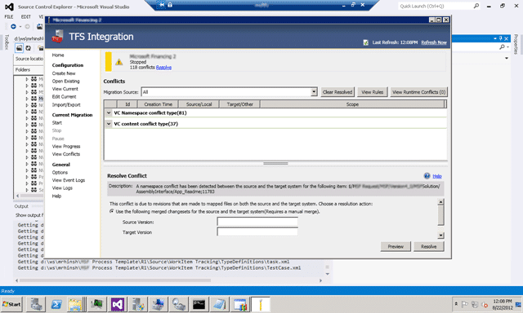
Task: Open Windows Explorer from the taskbar
Action: [76, 304]
